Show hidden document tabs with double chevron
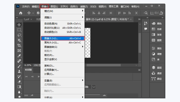 click(139, 19)
